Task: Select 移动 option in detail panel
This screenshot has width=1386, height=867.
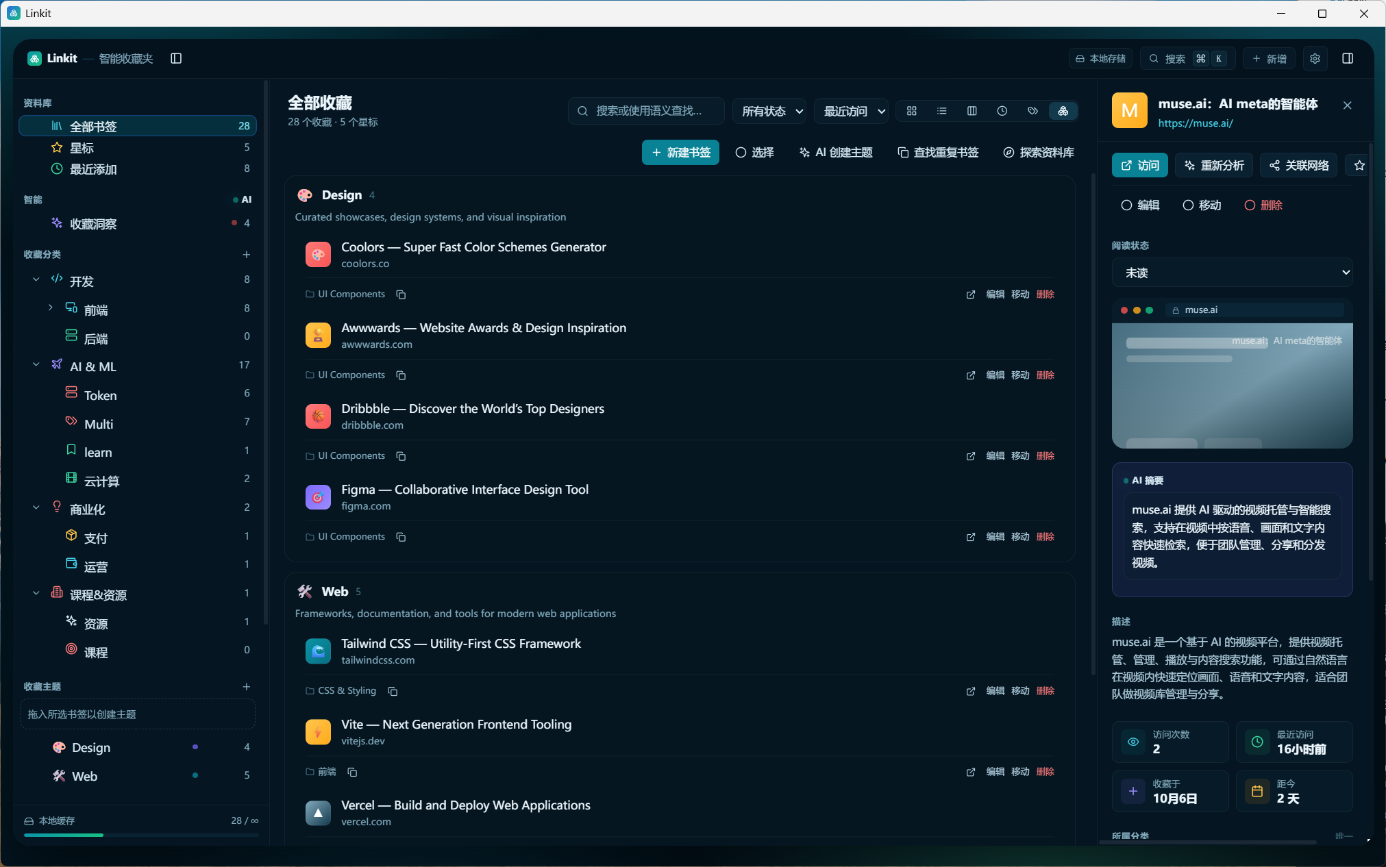Action: pyautogui.click(x=1202, y=205)
